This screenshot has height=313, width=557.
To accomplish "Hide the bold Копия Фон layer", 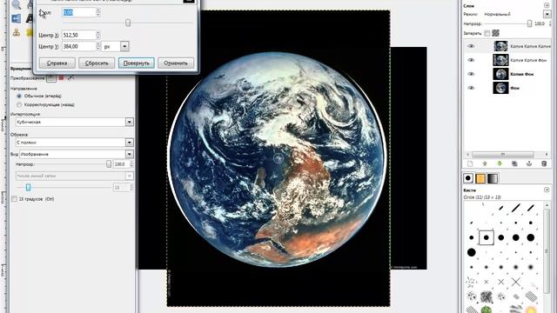I will [471, 74].
